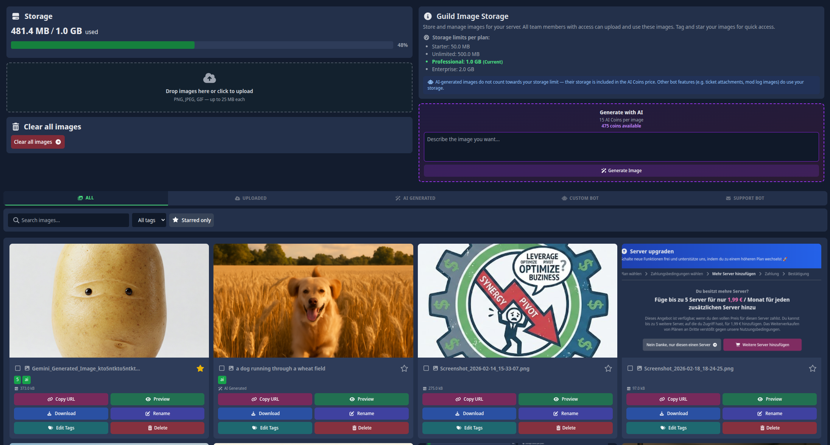
Task: Click the image description prompt field
Action: point(621,146)
